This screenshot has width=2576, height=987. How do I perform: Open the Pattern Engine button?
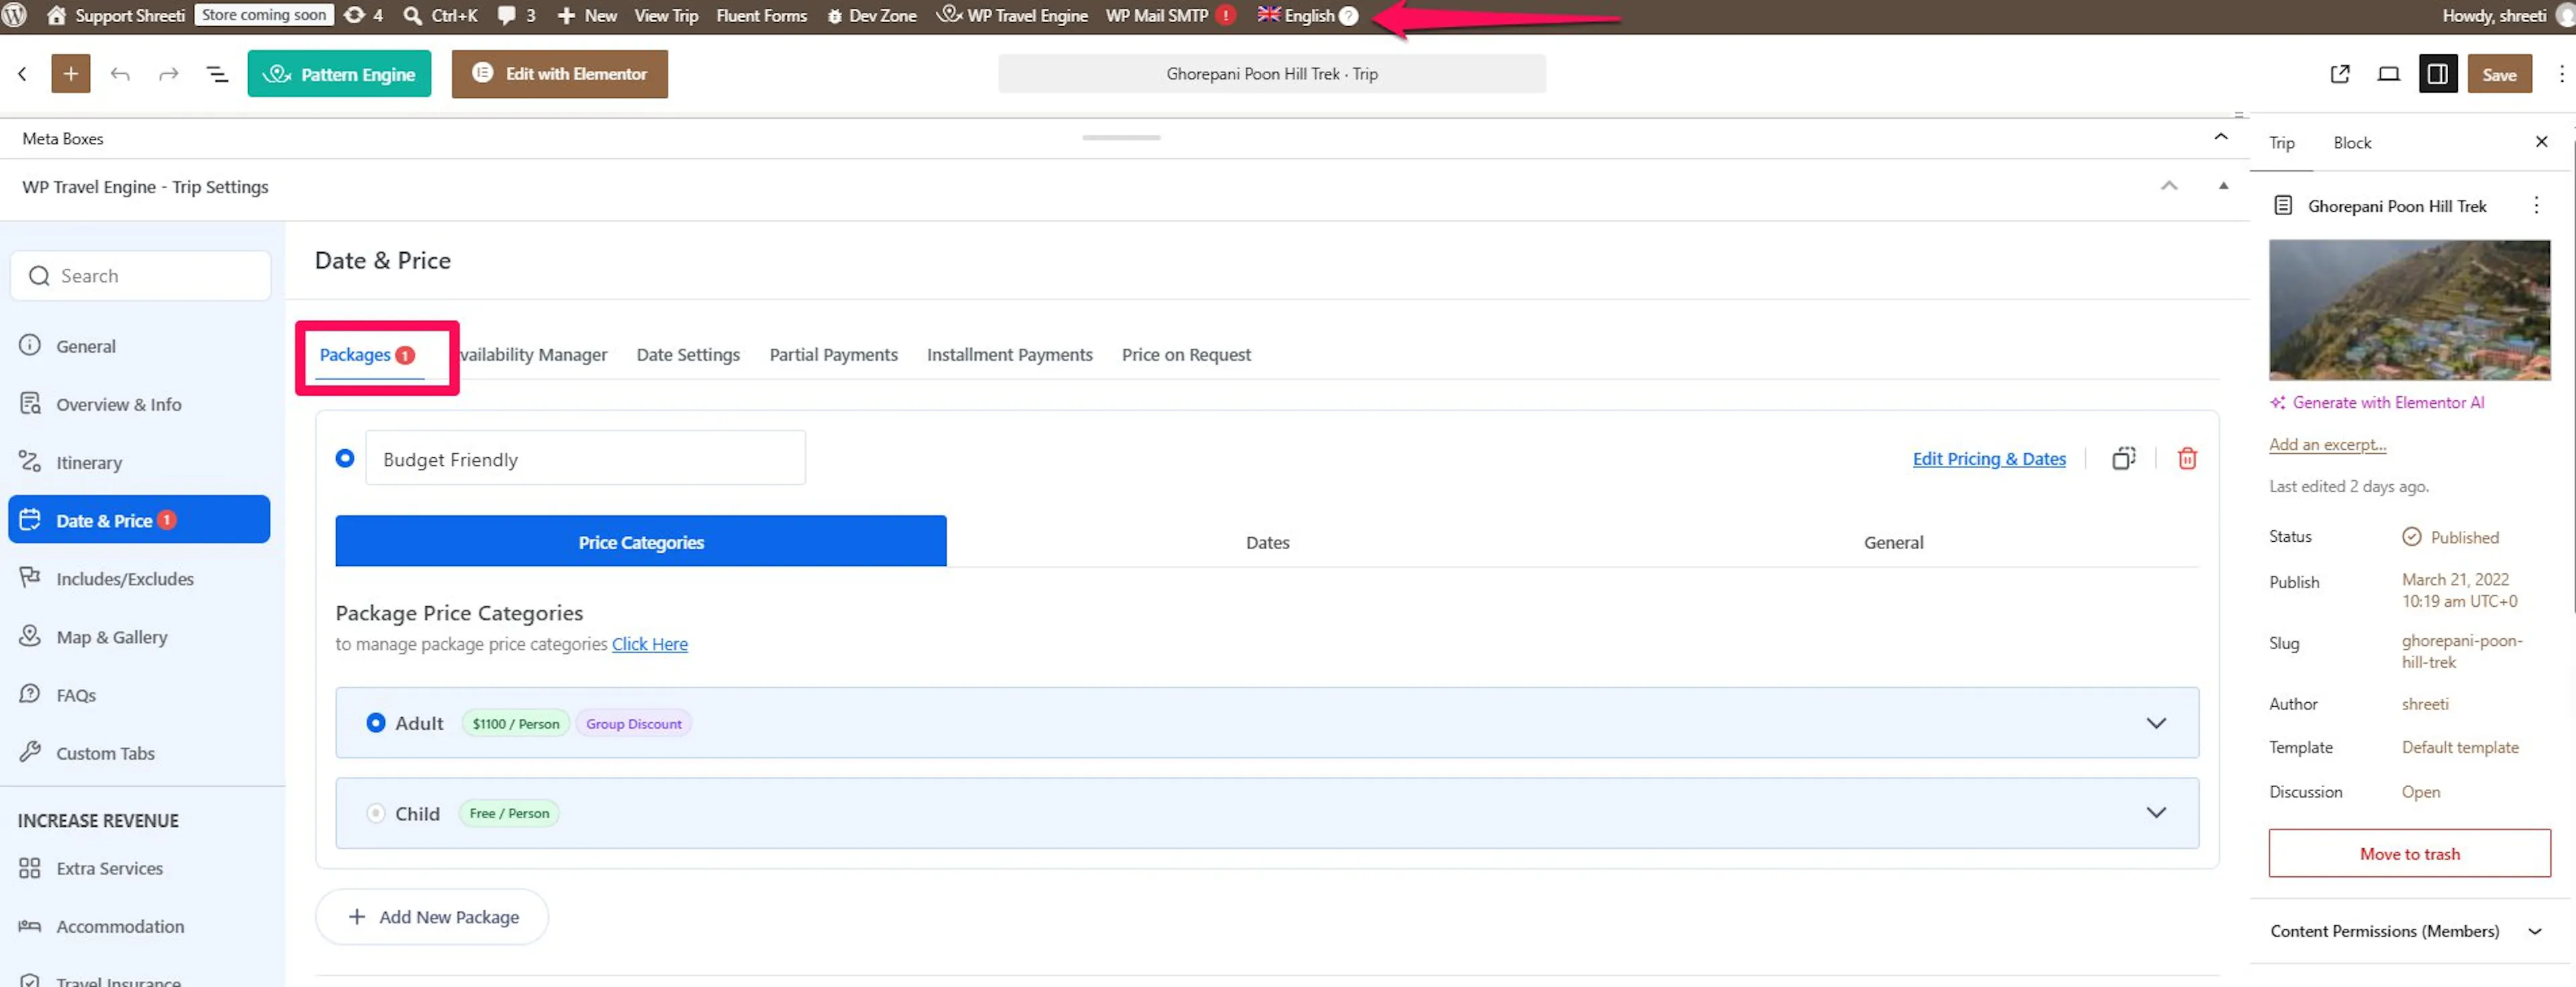coord(339,74)
